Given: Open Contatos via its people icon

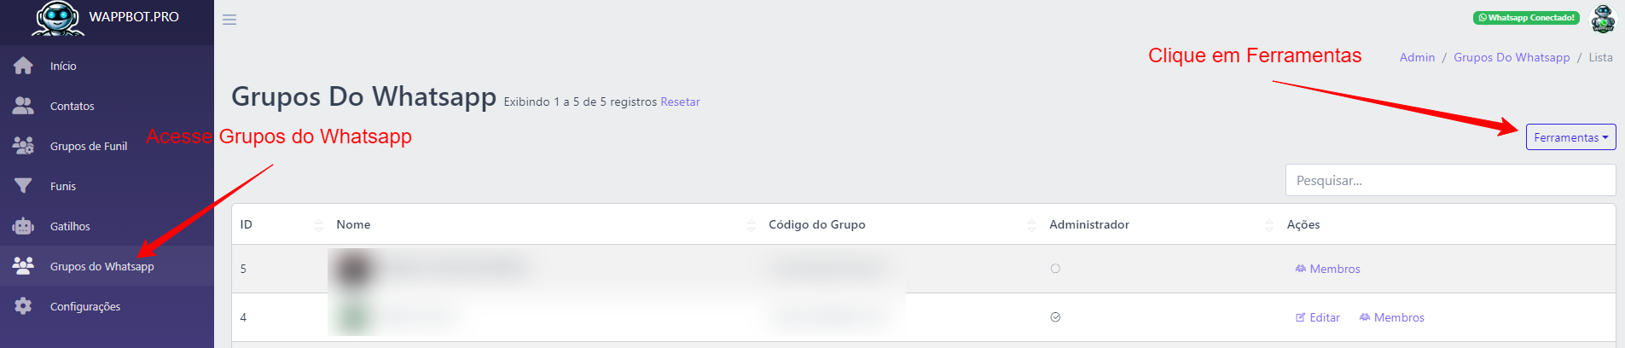Looking at the screenshot, I should pyautogui.click(x=23, y=106).
